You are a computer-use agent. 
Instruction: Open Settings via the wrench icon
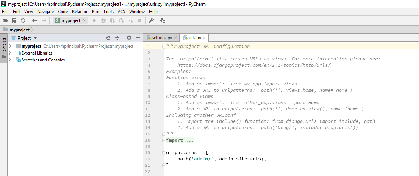(151, 21)
